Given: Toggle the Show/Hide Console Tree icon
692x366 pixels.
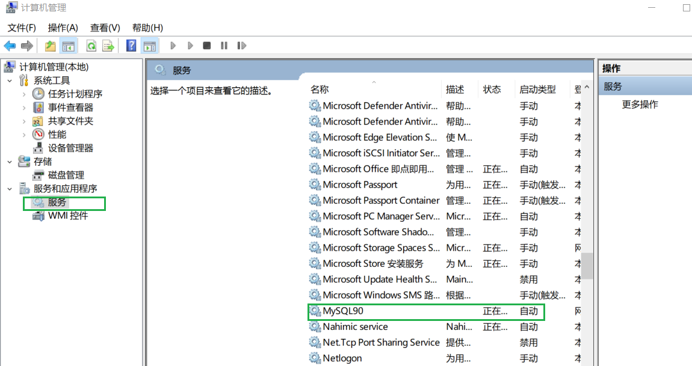Looking at the screenshot, I should point(69,46).
